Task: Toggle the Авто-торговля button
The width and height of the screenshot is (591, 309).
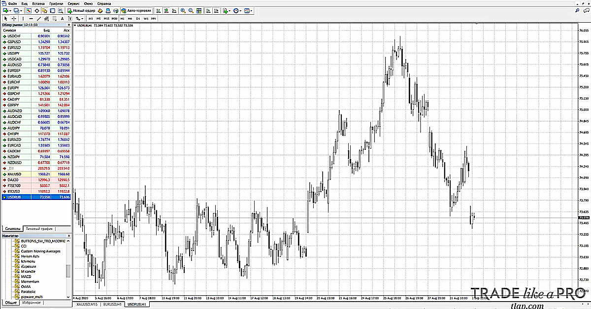Action: point(136,10)
